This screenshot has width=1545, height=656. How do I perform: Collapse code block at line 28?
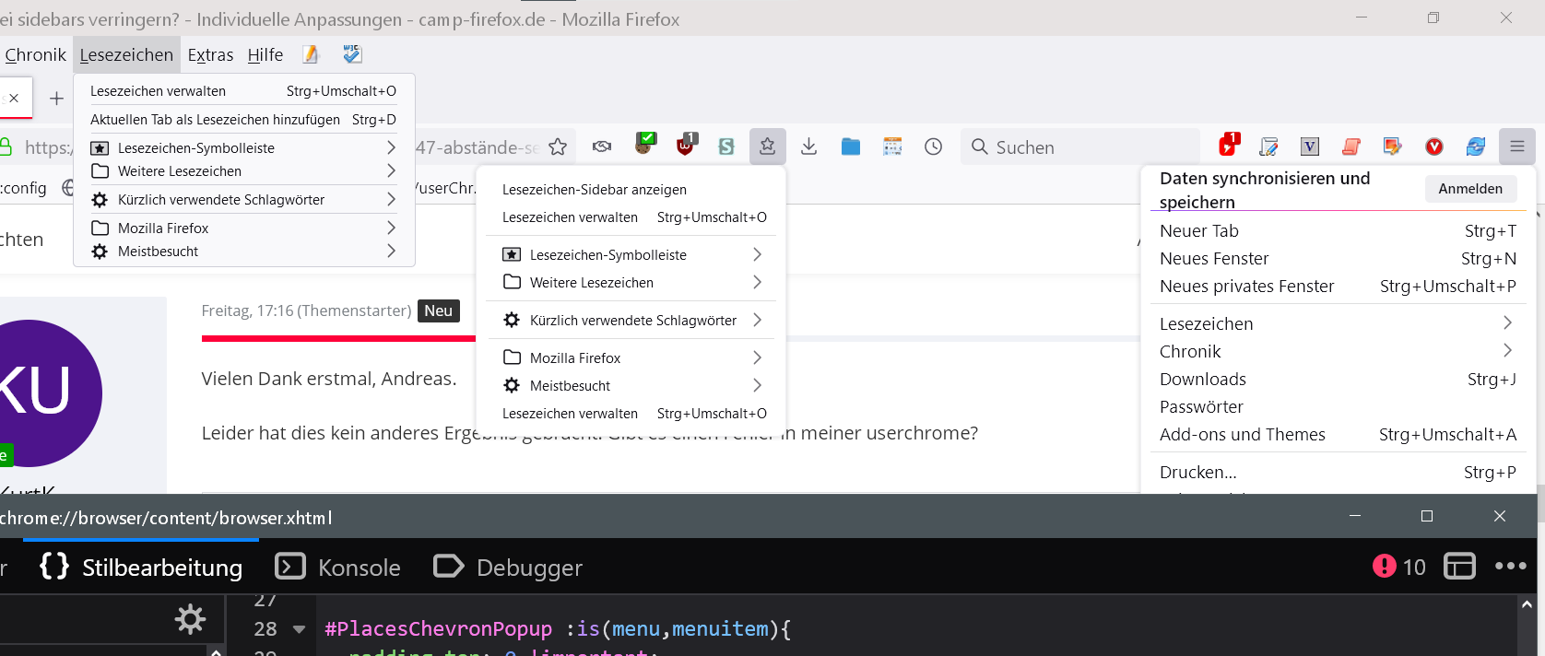tap(299, 629)
